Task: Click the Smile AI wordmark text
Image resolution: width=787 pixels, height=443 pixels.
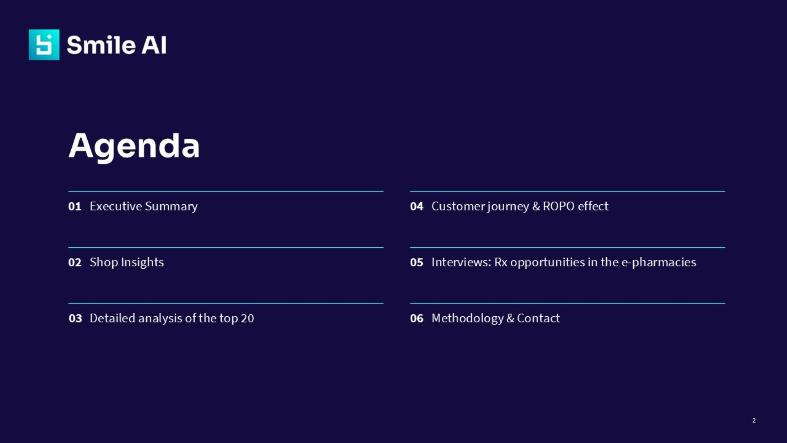Action: pyautogui.click(x=116, y=45)
